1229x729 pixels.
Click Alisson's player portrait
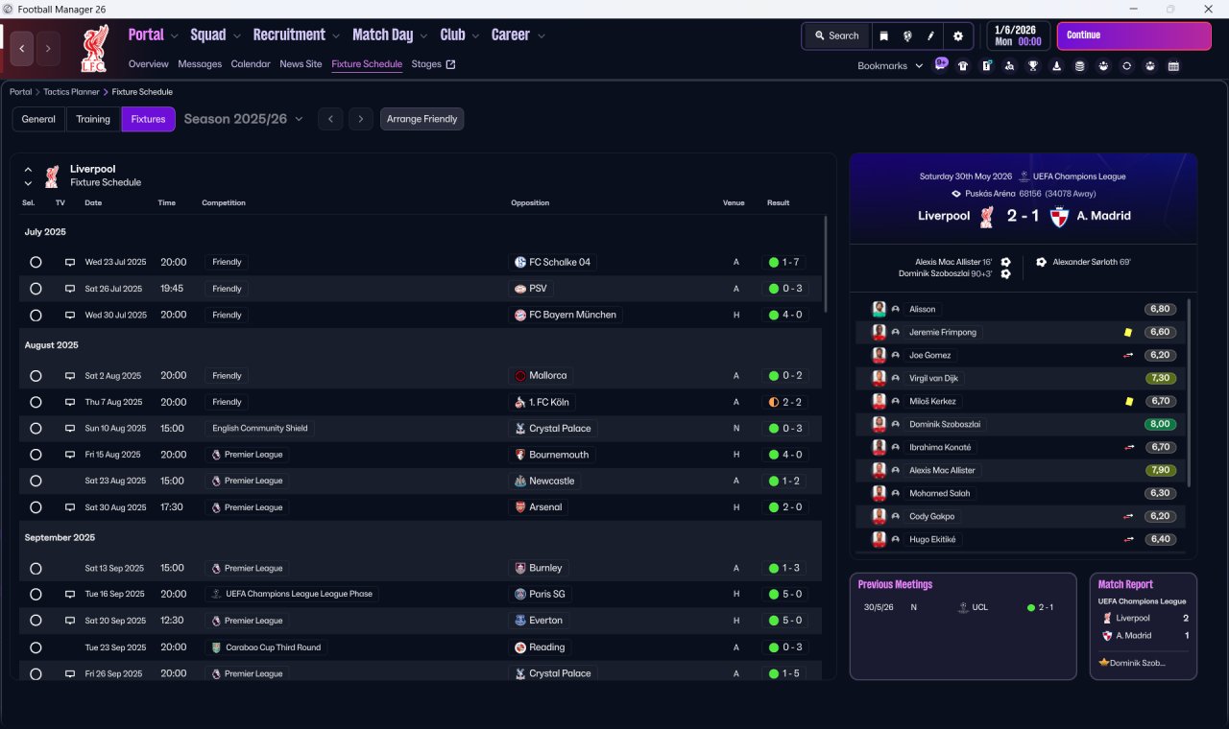pyautogui.click(x=879, y=309)
